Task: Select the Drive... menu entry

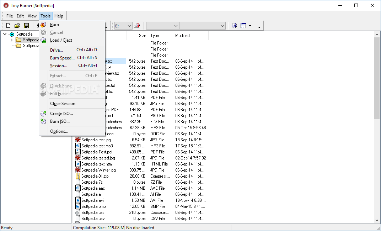Action: tap(72, 50)
